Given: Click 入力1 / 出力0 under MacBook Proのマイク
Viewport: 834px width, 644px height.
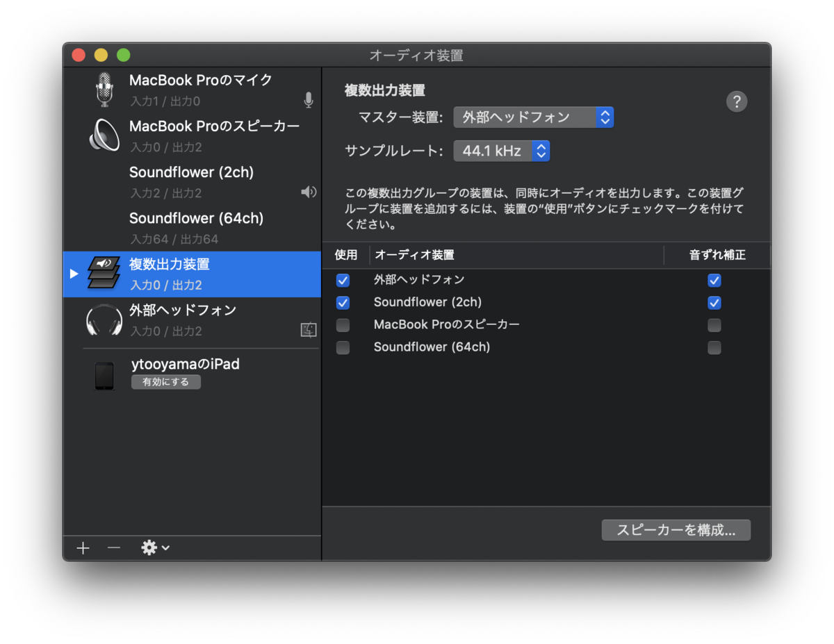Looking at the screenshot, I should tap(165, 101).
